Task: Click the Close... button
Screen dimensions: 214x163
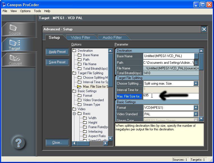Action: (57, 142)
